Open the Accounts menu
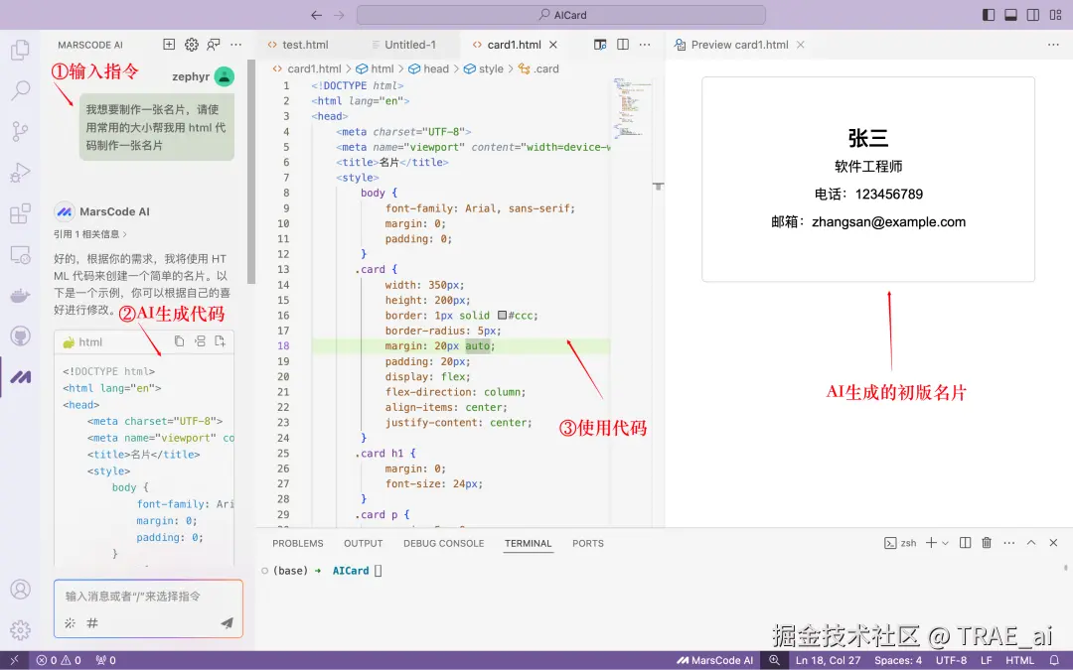This screenshot has height=670, width=1073. point(21,589)
